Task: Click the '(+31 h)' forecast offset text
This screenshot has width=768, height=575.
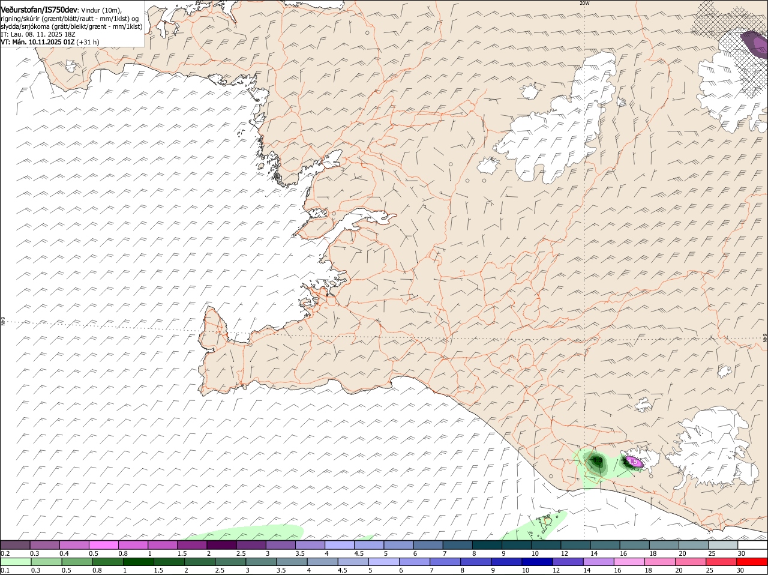Action: (x=88, y=42)
